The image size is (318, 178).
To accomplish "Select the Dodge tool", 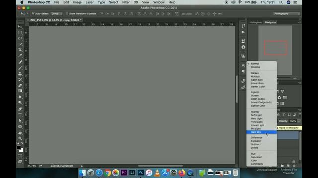I will 20,103.
